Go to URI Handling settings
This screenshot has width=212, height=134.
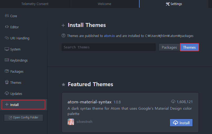pos(24,38)
